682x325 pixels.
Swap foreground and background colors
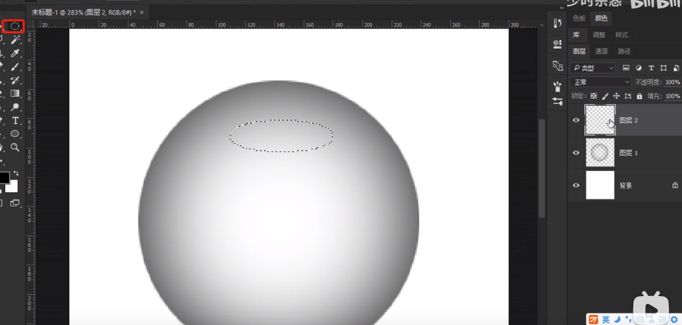16,173
